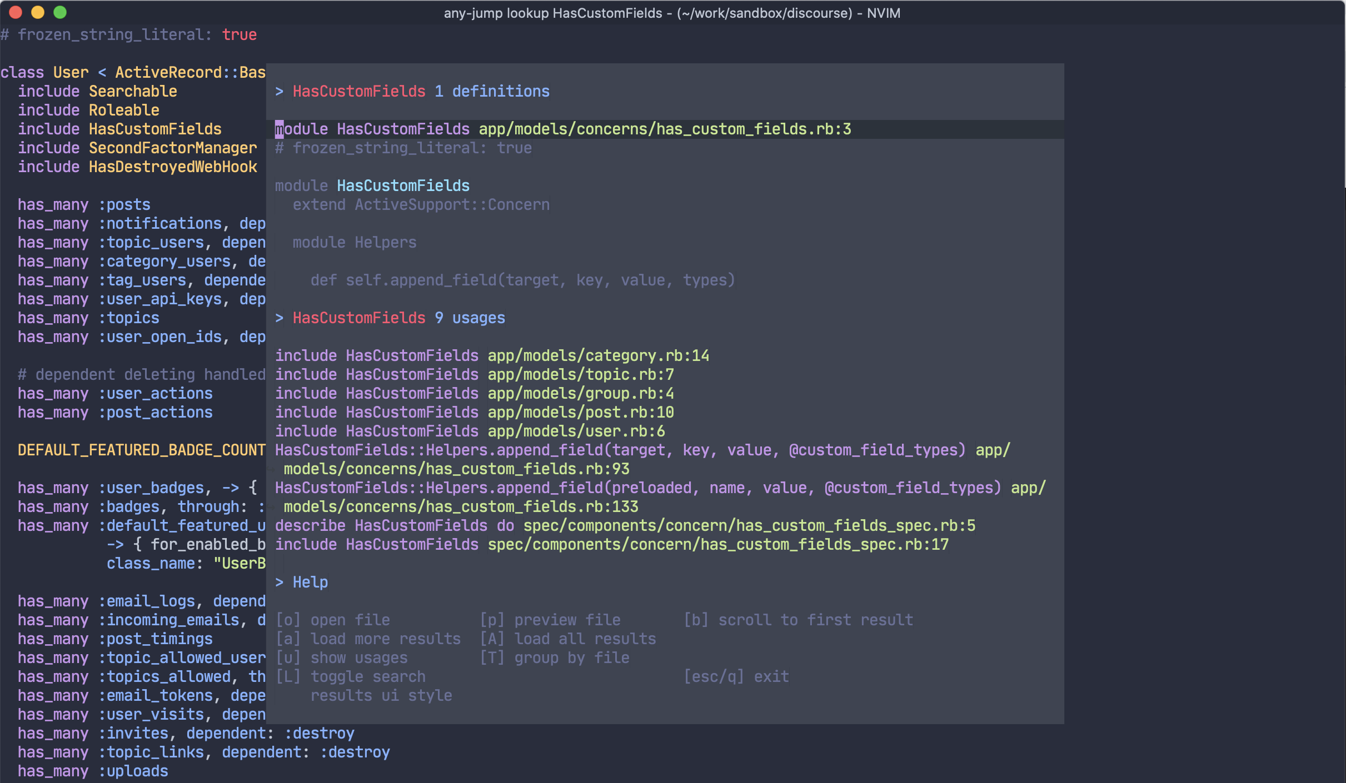1346x783 pixels.
Task: Select the app/models/category.rb:14 usage
Action: coord(598,356)
